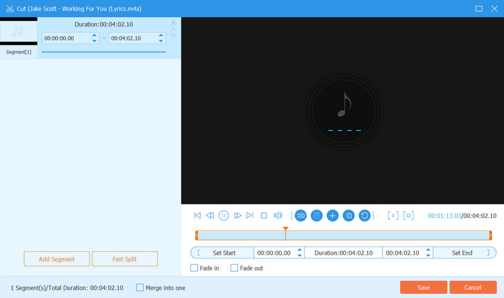Maximize the Cut window
The width and height of the screenshot is (504, 298).
point(479,9)
